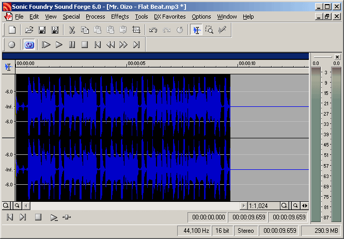Copy selection with the Copy icon
Viewport: 344px width, 239px height.
(85, 30)
